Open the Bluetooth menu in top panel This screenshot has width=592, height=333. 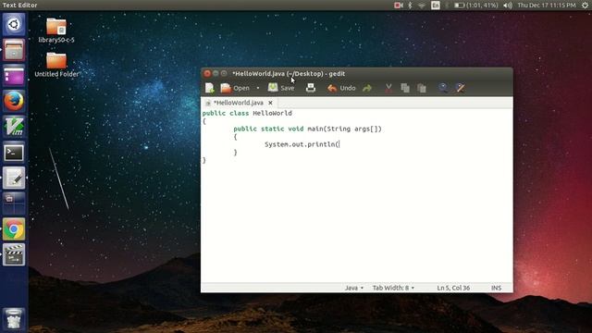point(410,5)
